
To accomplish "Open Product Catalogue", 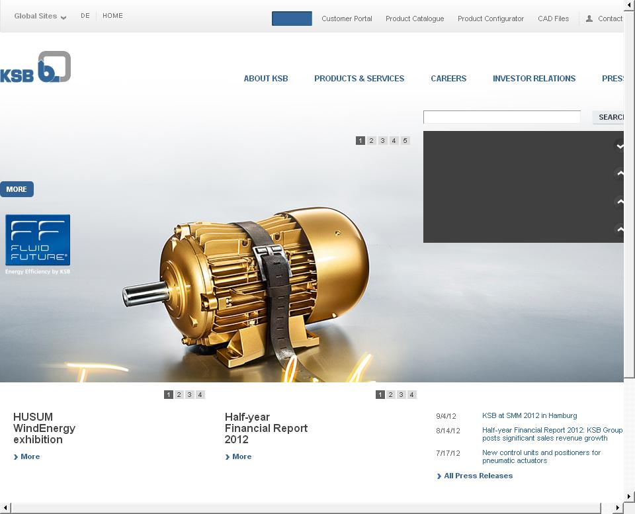I will (x=415, y=19).
